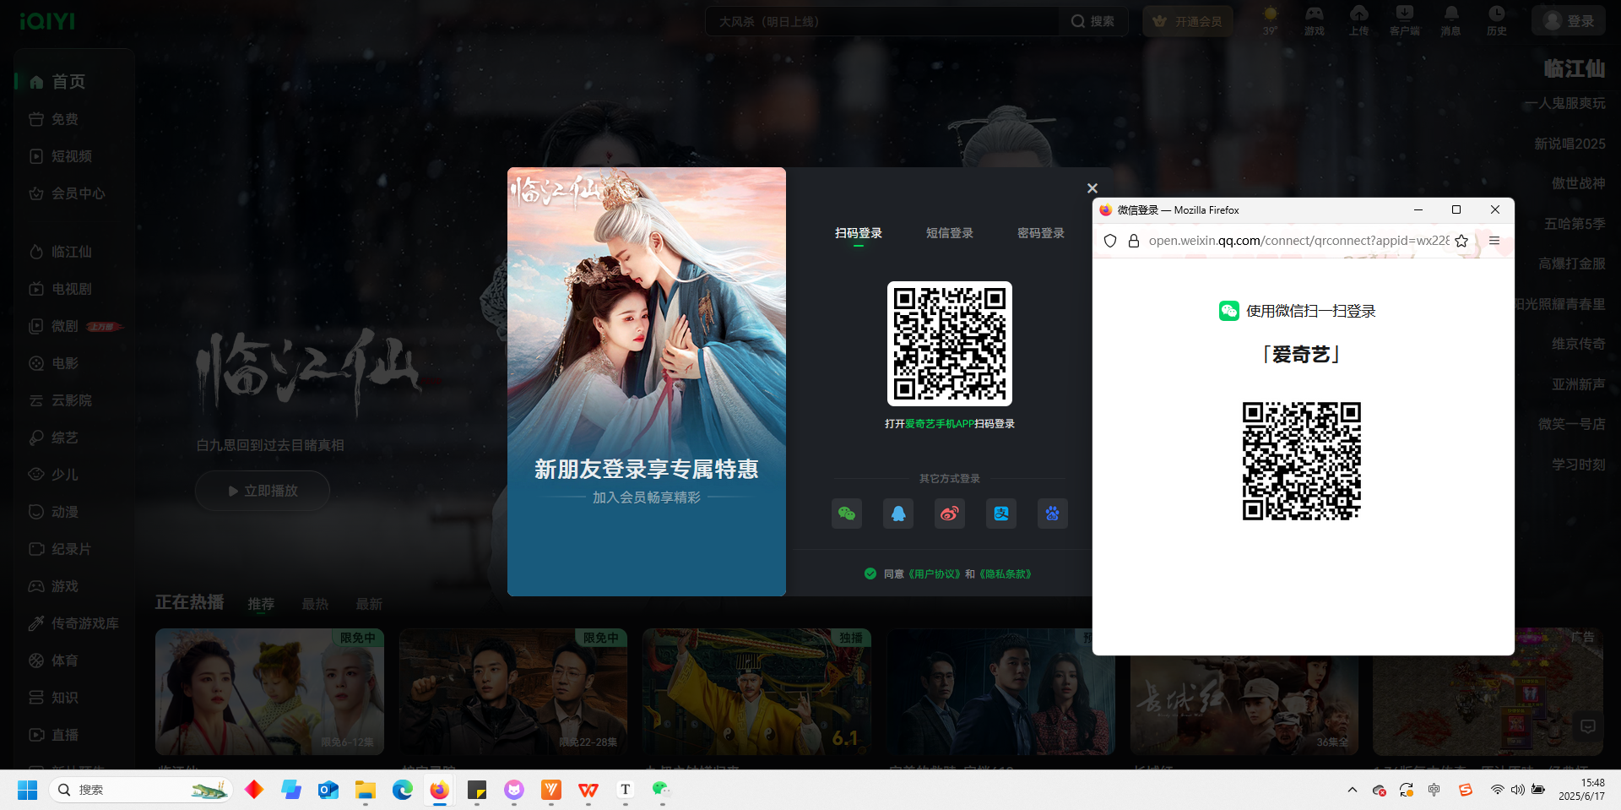Open the Firefox tracking protection shield
Viewport: 1621px width, 810px height.
click(x=1110, y=241)
